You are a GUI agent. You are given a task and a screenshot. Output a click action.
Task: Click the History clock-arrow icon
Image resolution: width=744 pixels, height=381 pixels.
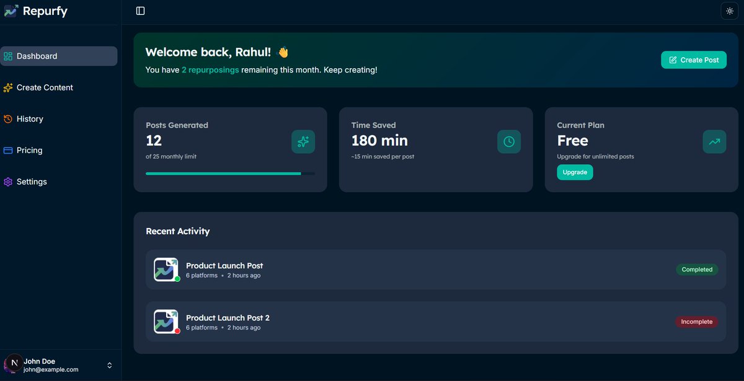point(8,119)
